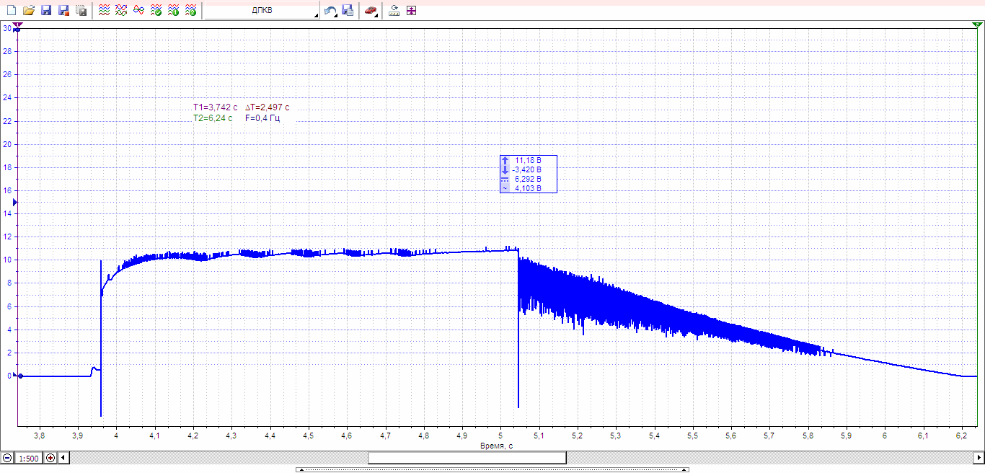This screenshot has width=985, height=473.
Task: Click the blue trigger-level arrow near 15 V
Action: click(x=14, y=203)
